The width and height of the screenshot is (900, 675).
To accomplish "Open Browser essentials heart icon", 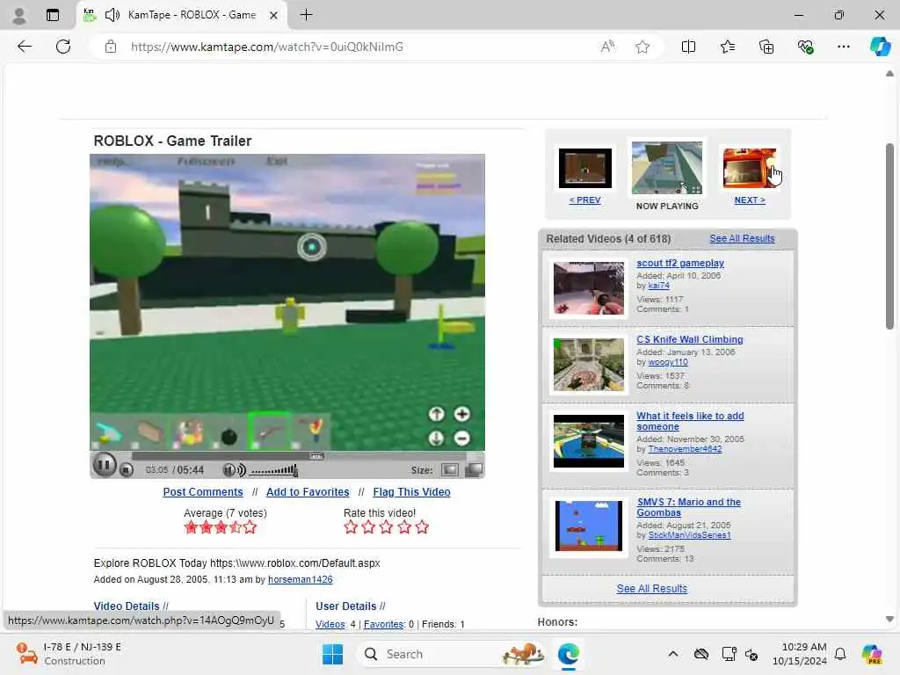I will pos(805,47).
